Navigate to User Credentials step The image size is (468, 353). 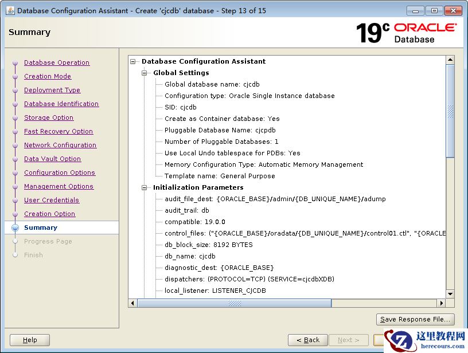pos(52,200)
